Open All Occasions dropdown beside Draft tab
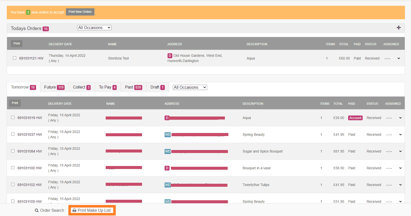This screenshot has height=216, width=411. pyautogui.click(x=190, y=87)
